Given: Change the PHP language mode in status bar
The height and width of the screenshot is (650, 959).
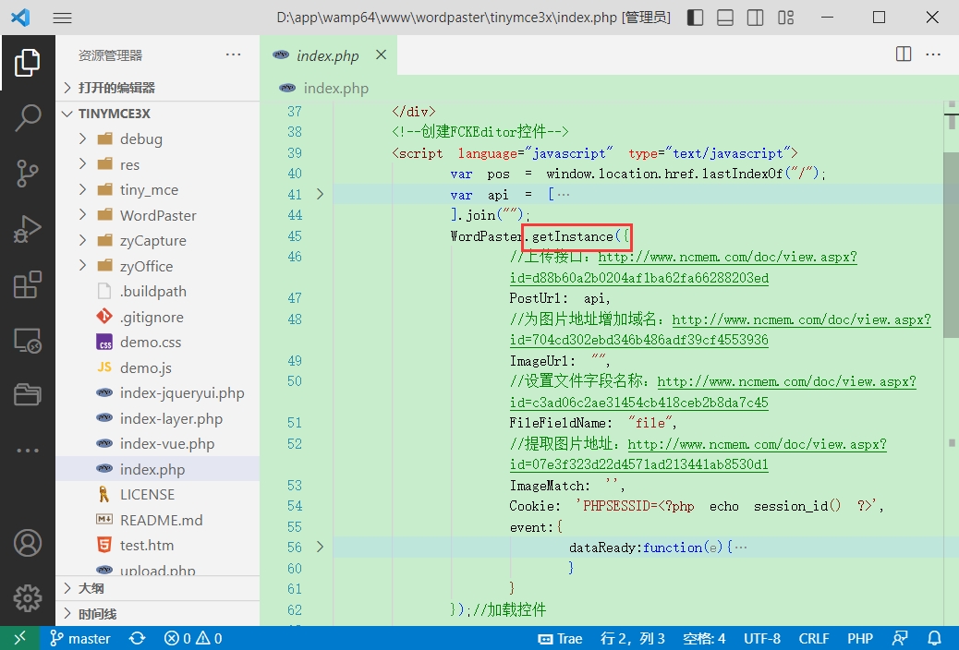Looking at the screenshot, I should click(x=859, y=638).
